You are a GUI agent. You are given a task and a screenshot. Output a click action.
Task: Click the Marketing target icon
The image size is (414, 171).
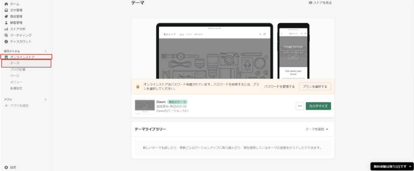pos(6,35)
